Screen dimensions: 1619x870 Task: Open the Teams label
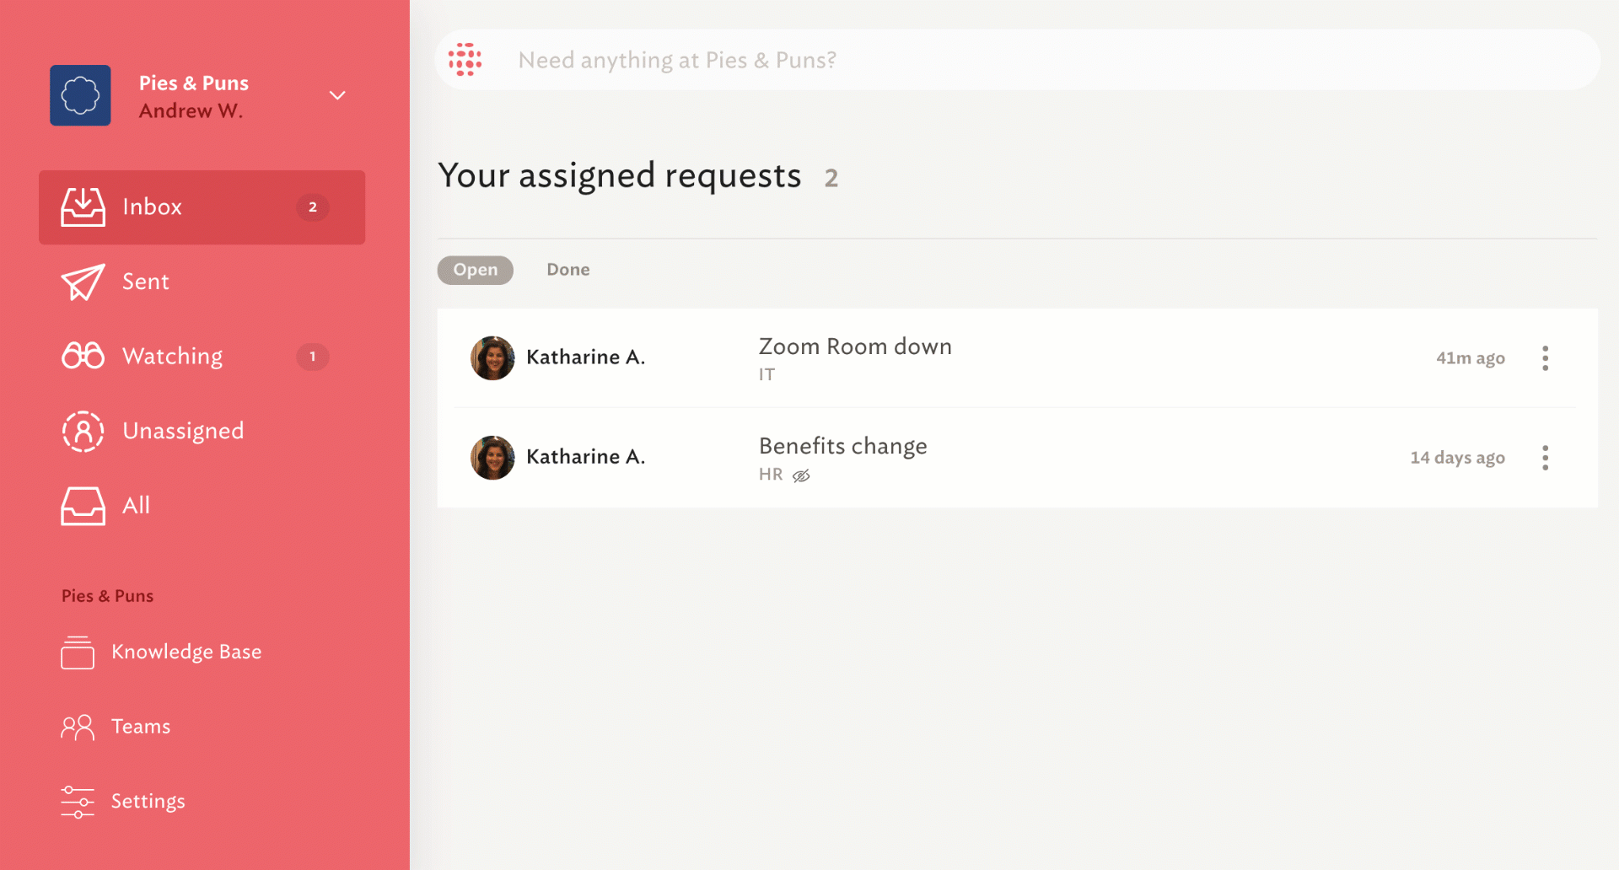click(141, 727)
